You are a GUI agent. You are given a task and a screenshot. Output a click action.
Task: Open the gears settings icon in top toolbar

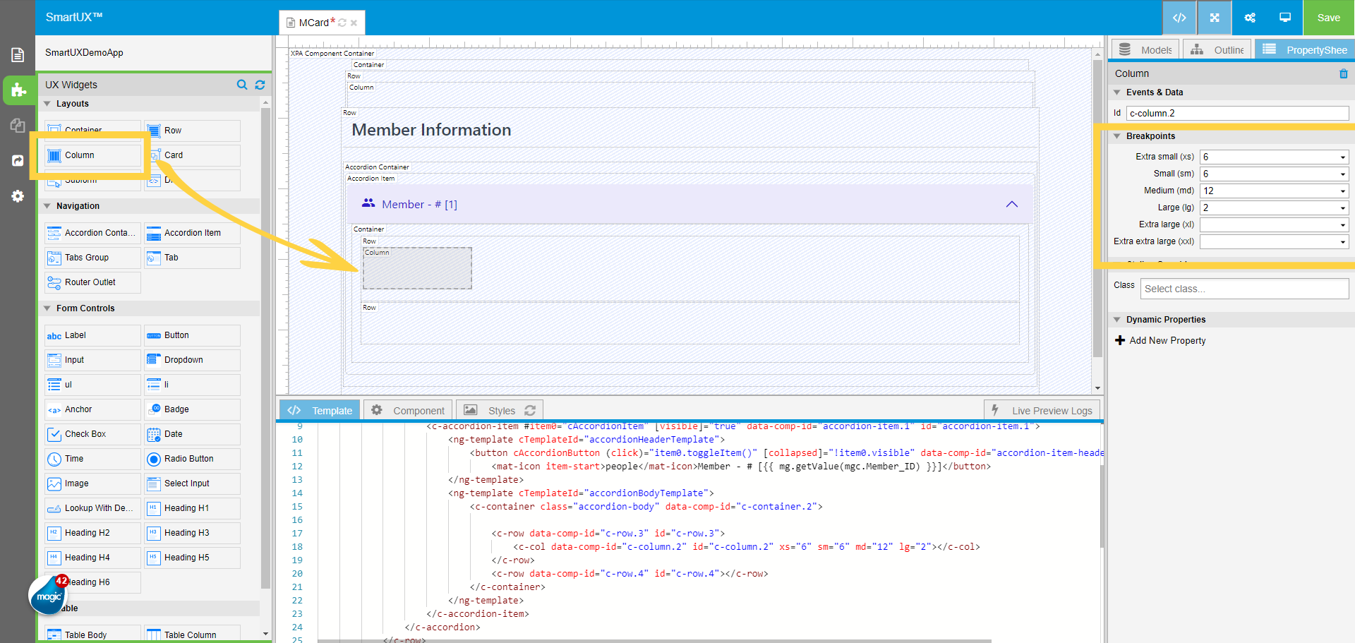point(1250,18)
